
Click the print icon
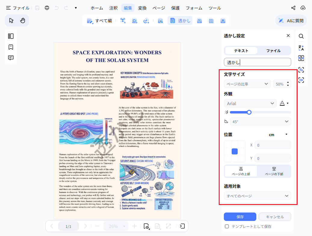tap(47, 8)
